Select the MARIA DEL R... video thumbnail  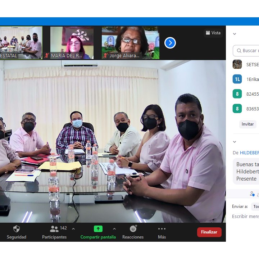click(x=72, y=42)
